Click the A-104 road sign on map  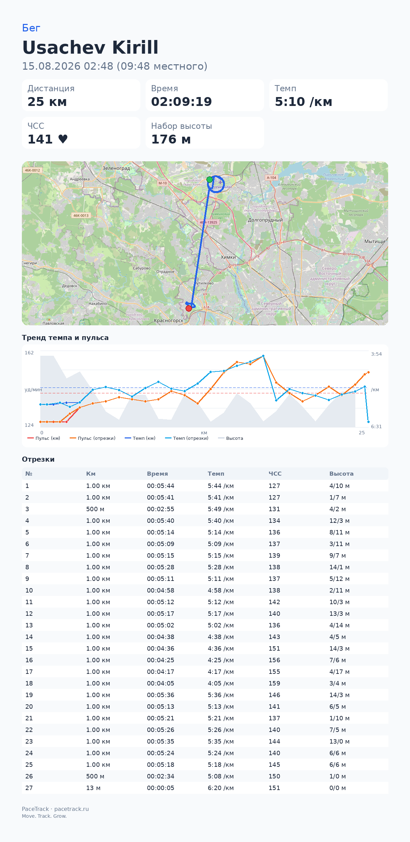point(272,178)
